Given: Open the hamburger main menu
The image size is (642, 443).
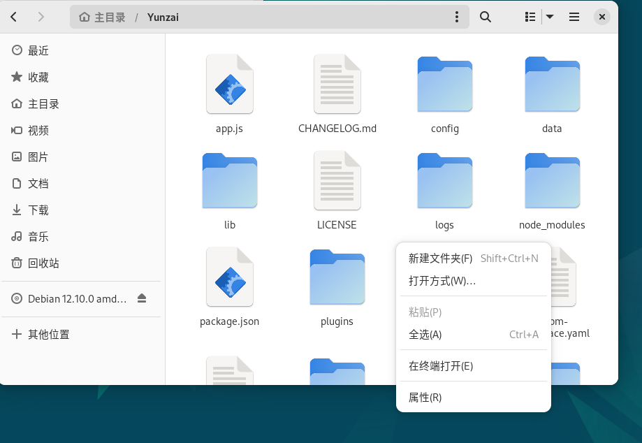Looking at the screenshot, I should (x=574, y=17).
